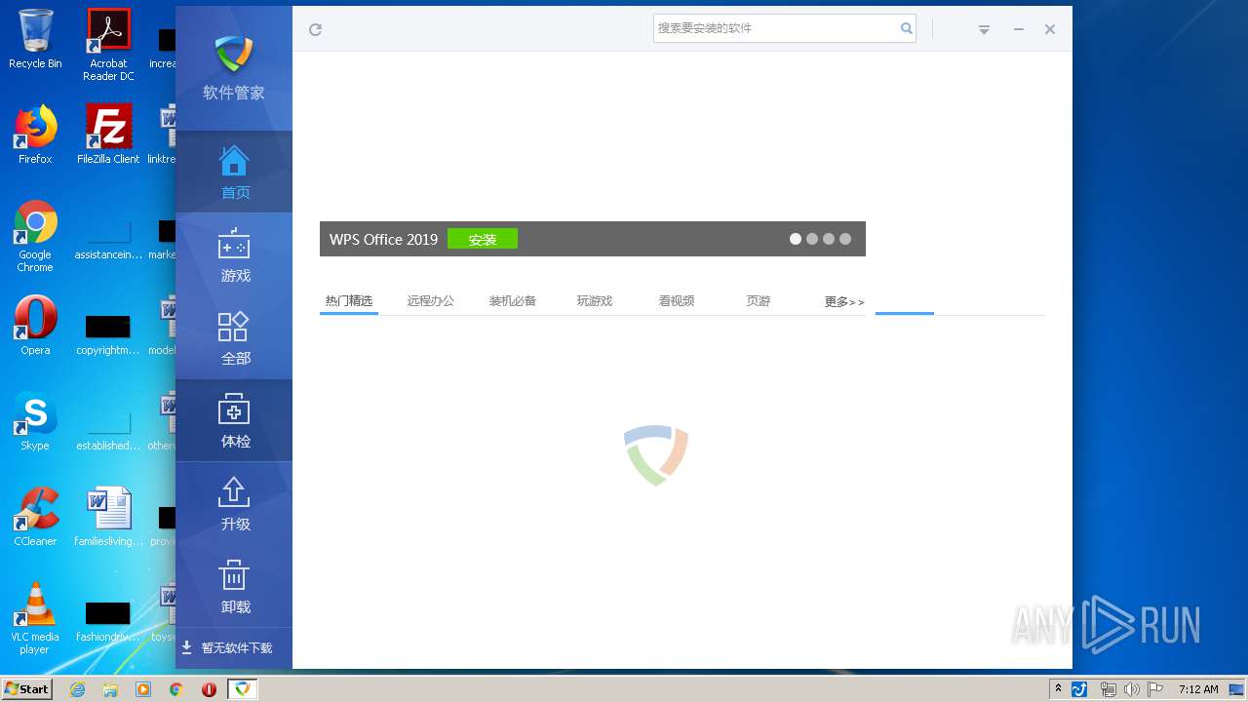This screenshot has height=702, width=1248.
Task: Click the refresh icon in the top bar
Action: tap(315, 29)
